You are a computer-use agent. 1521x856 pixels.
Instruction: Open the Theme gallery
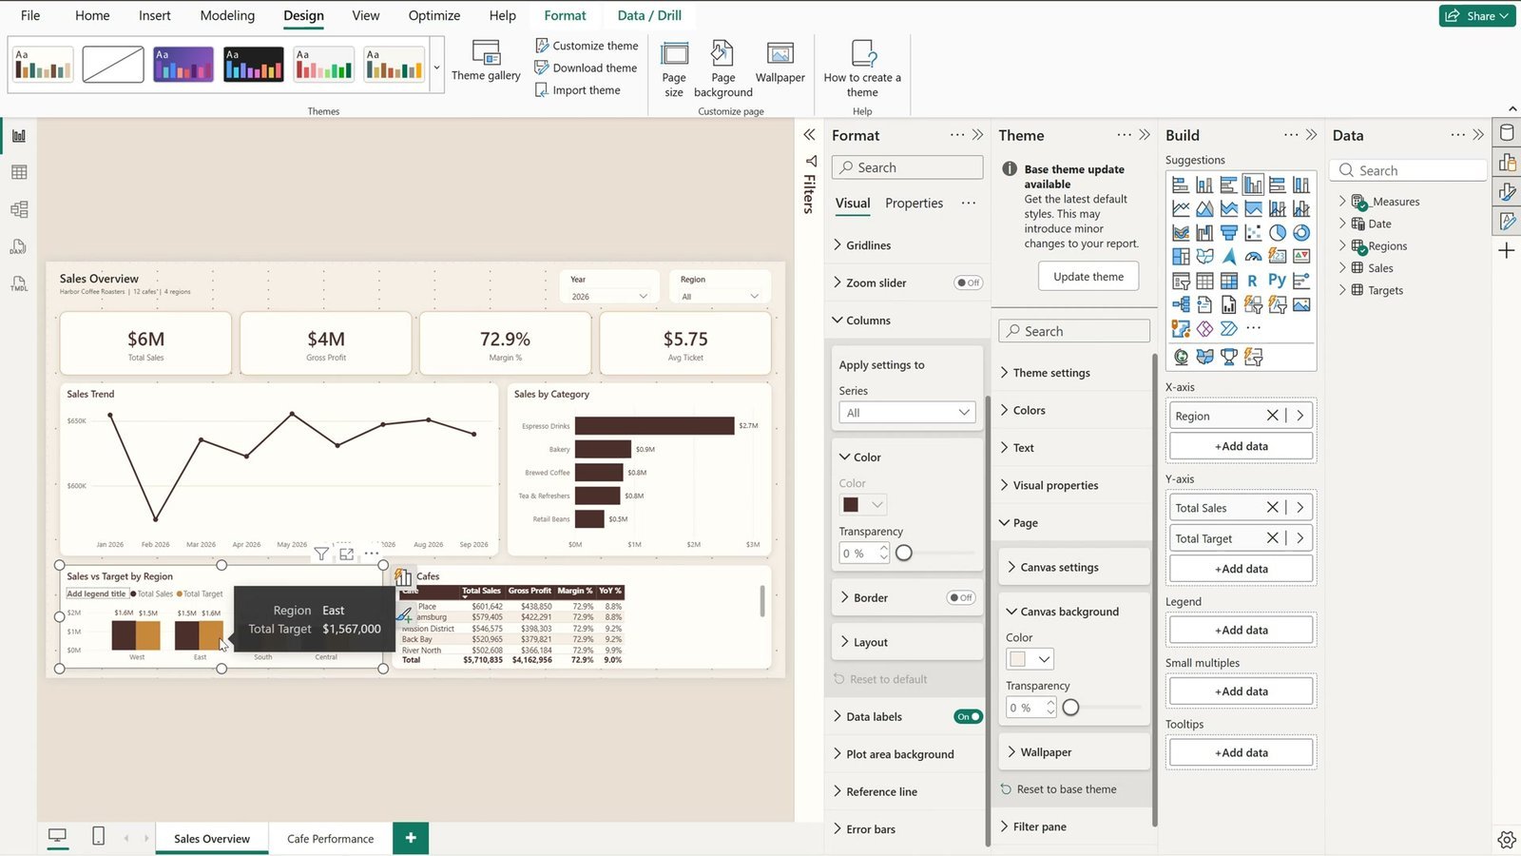point(486,61)
